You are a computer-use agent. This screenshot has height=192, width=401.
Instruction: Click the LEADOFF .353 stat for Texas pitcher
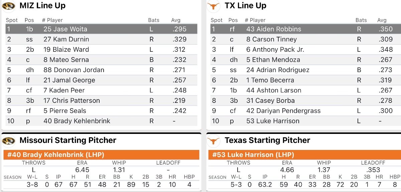(373, 170)
